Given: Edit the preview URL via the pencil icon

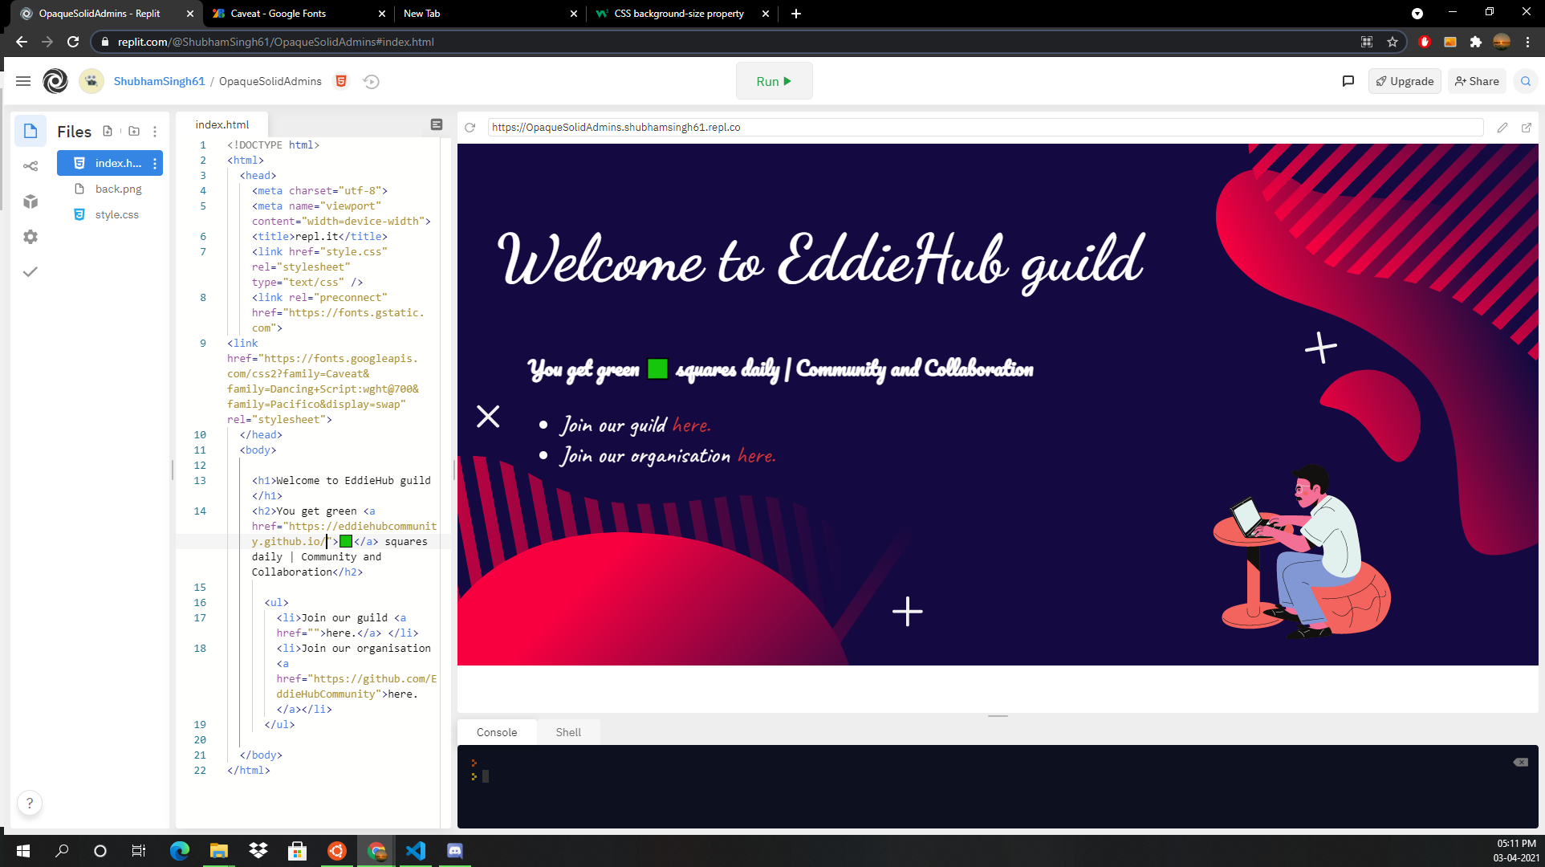Looking at the screenshot, I should tap(1503, 128).
